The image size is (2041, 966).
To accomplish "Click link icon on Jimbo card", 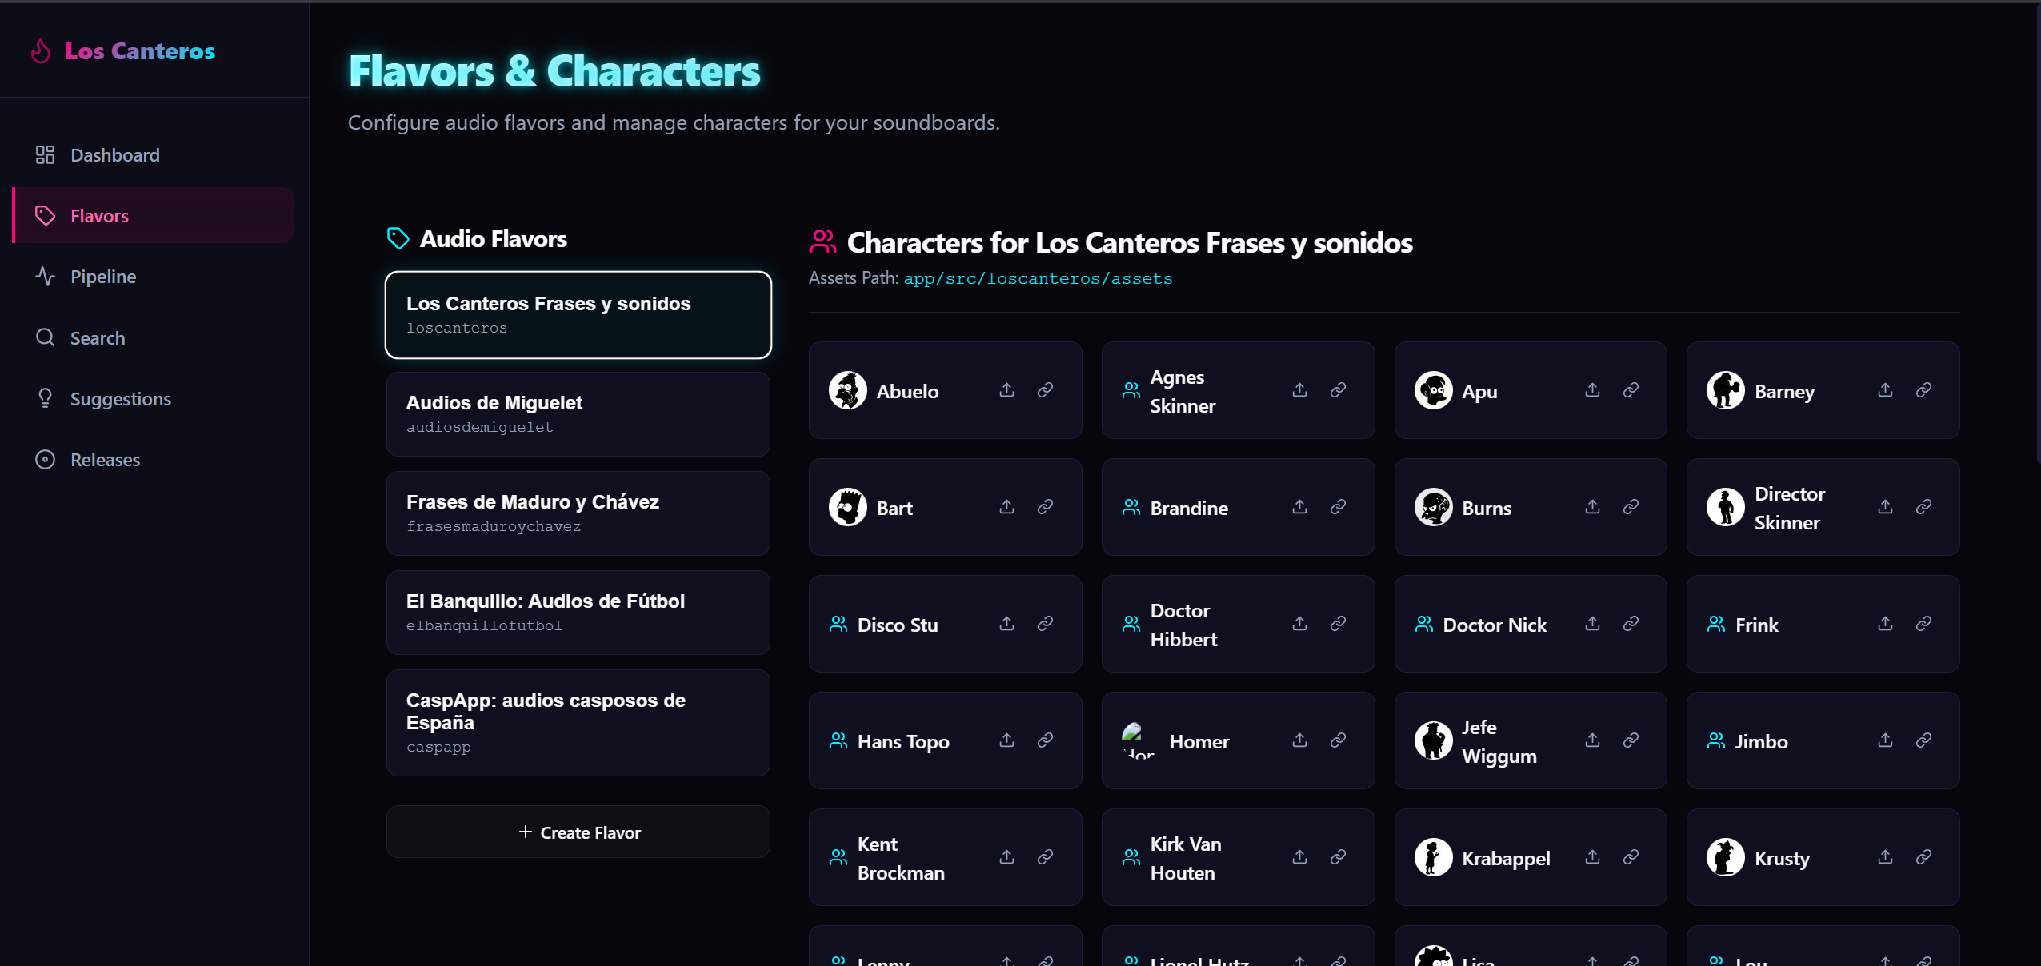I will point(1923,740).
